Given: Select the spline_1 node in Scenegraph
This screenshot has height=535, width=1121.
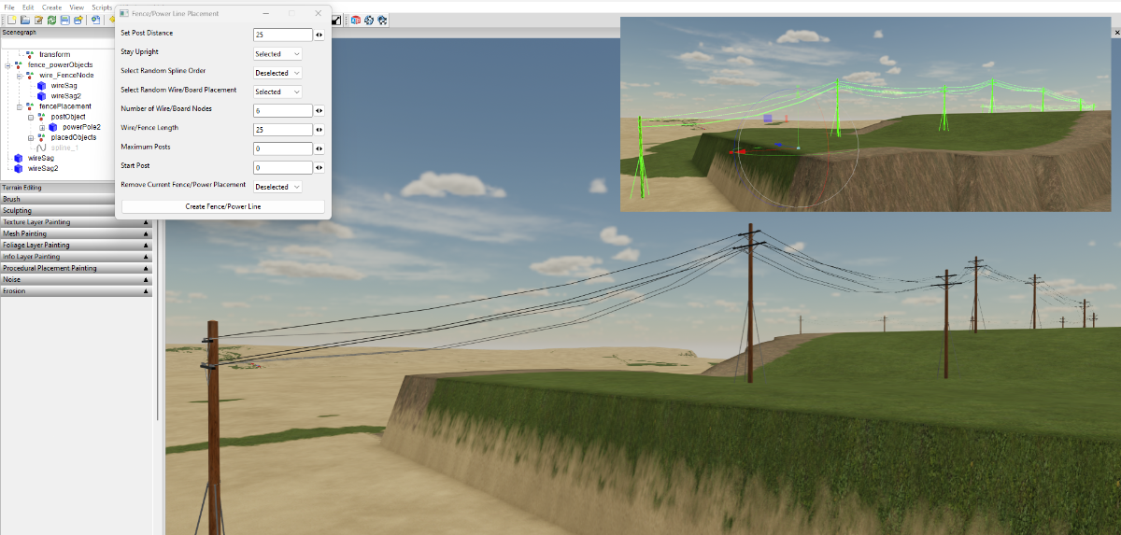Looking at the screenshot, I should [64, 148].
